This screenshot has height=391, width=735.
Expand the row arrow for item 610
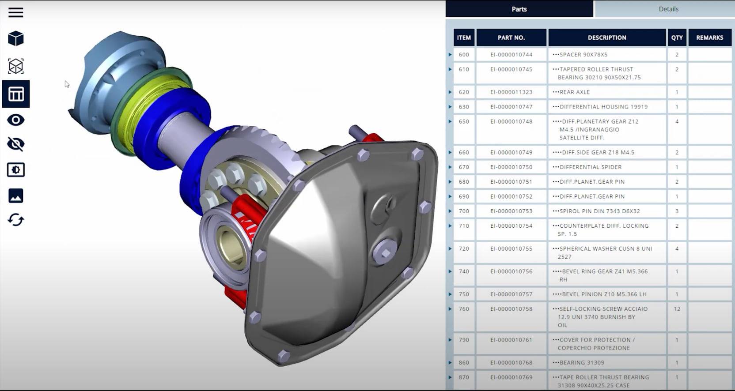[450, 69]
